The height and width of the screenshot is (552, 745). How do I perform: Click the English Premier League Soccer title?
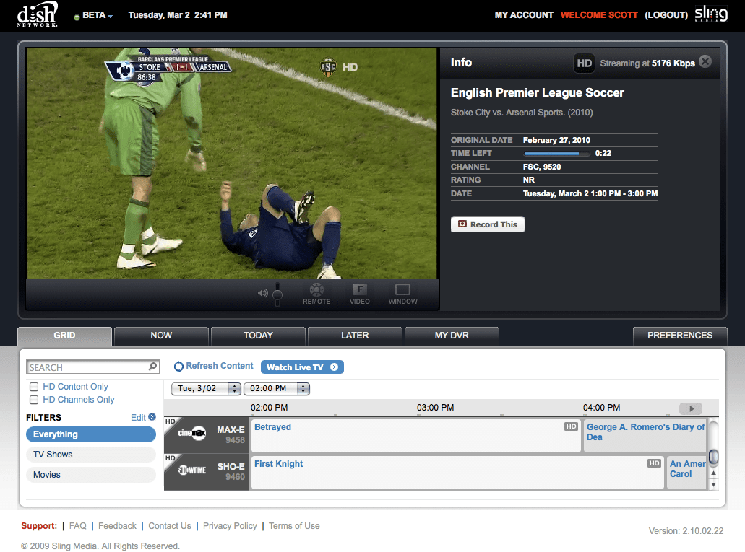538,92
